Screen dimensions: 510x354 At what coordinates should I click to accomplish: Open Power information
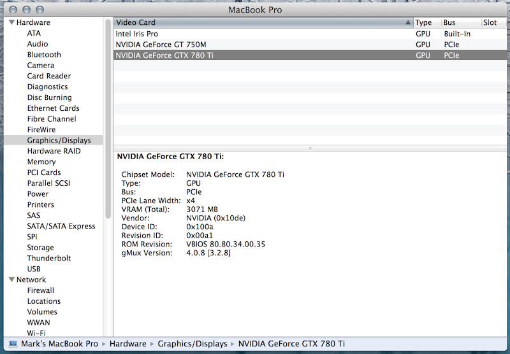(x=38, y=194)
